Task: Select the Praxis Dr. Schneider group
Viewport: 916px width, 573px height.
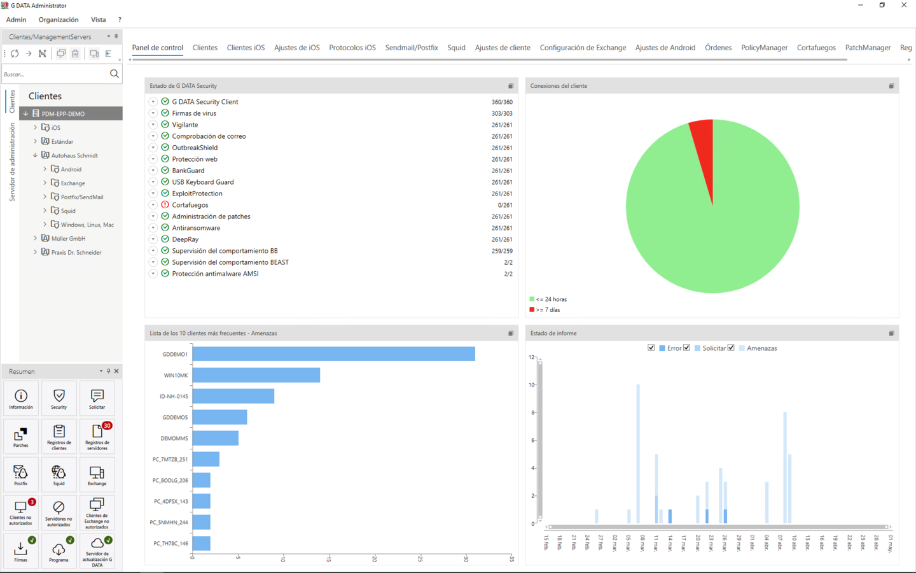Action: (76, 253)
